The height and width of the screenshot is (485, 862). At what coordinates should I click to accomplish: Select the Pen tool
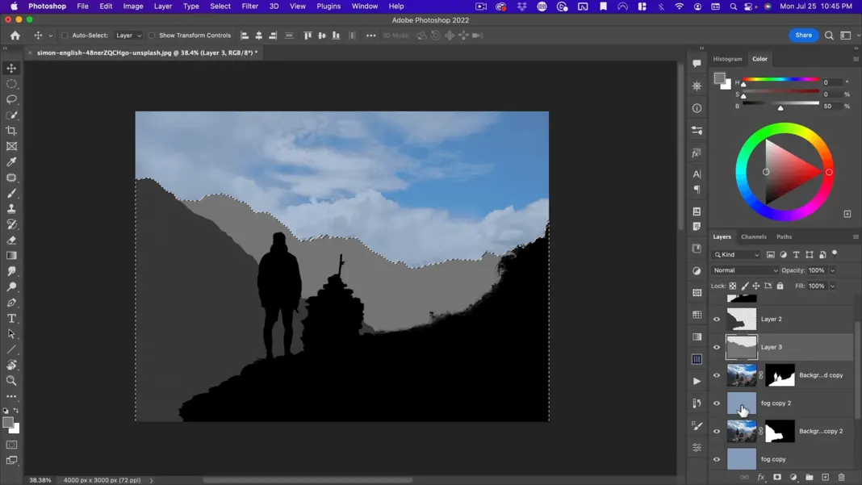point(11,303)
